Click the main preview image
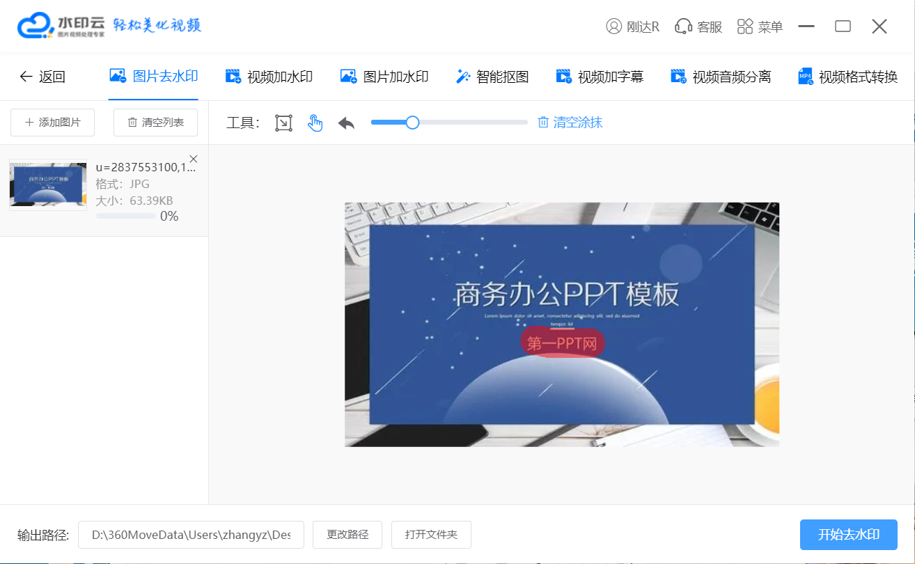Screen dimensions: 915x564 (562, 324)
